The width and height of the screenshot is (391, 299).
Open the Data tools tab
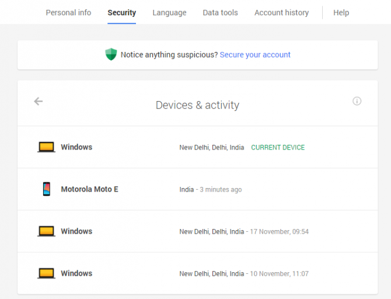click(220, 12)
